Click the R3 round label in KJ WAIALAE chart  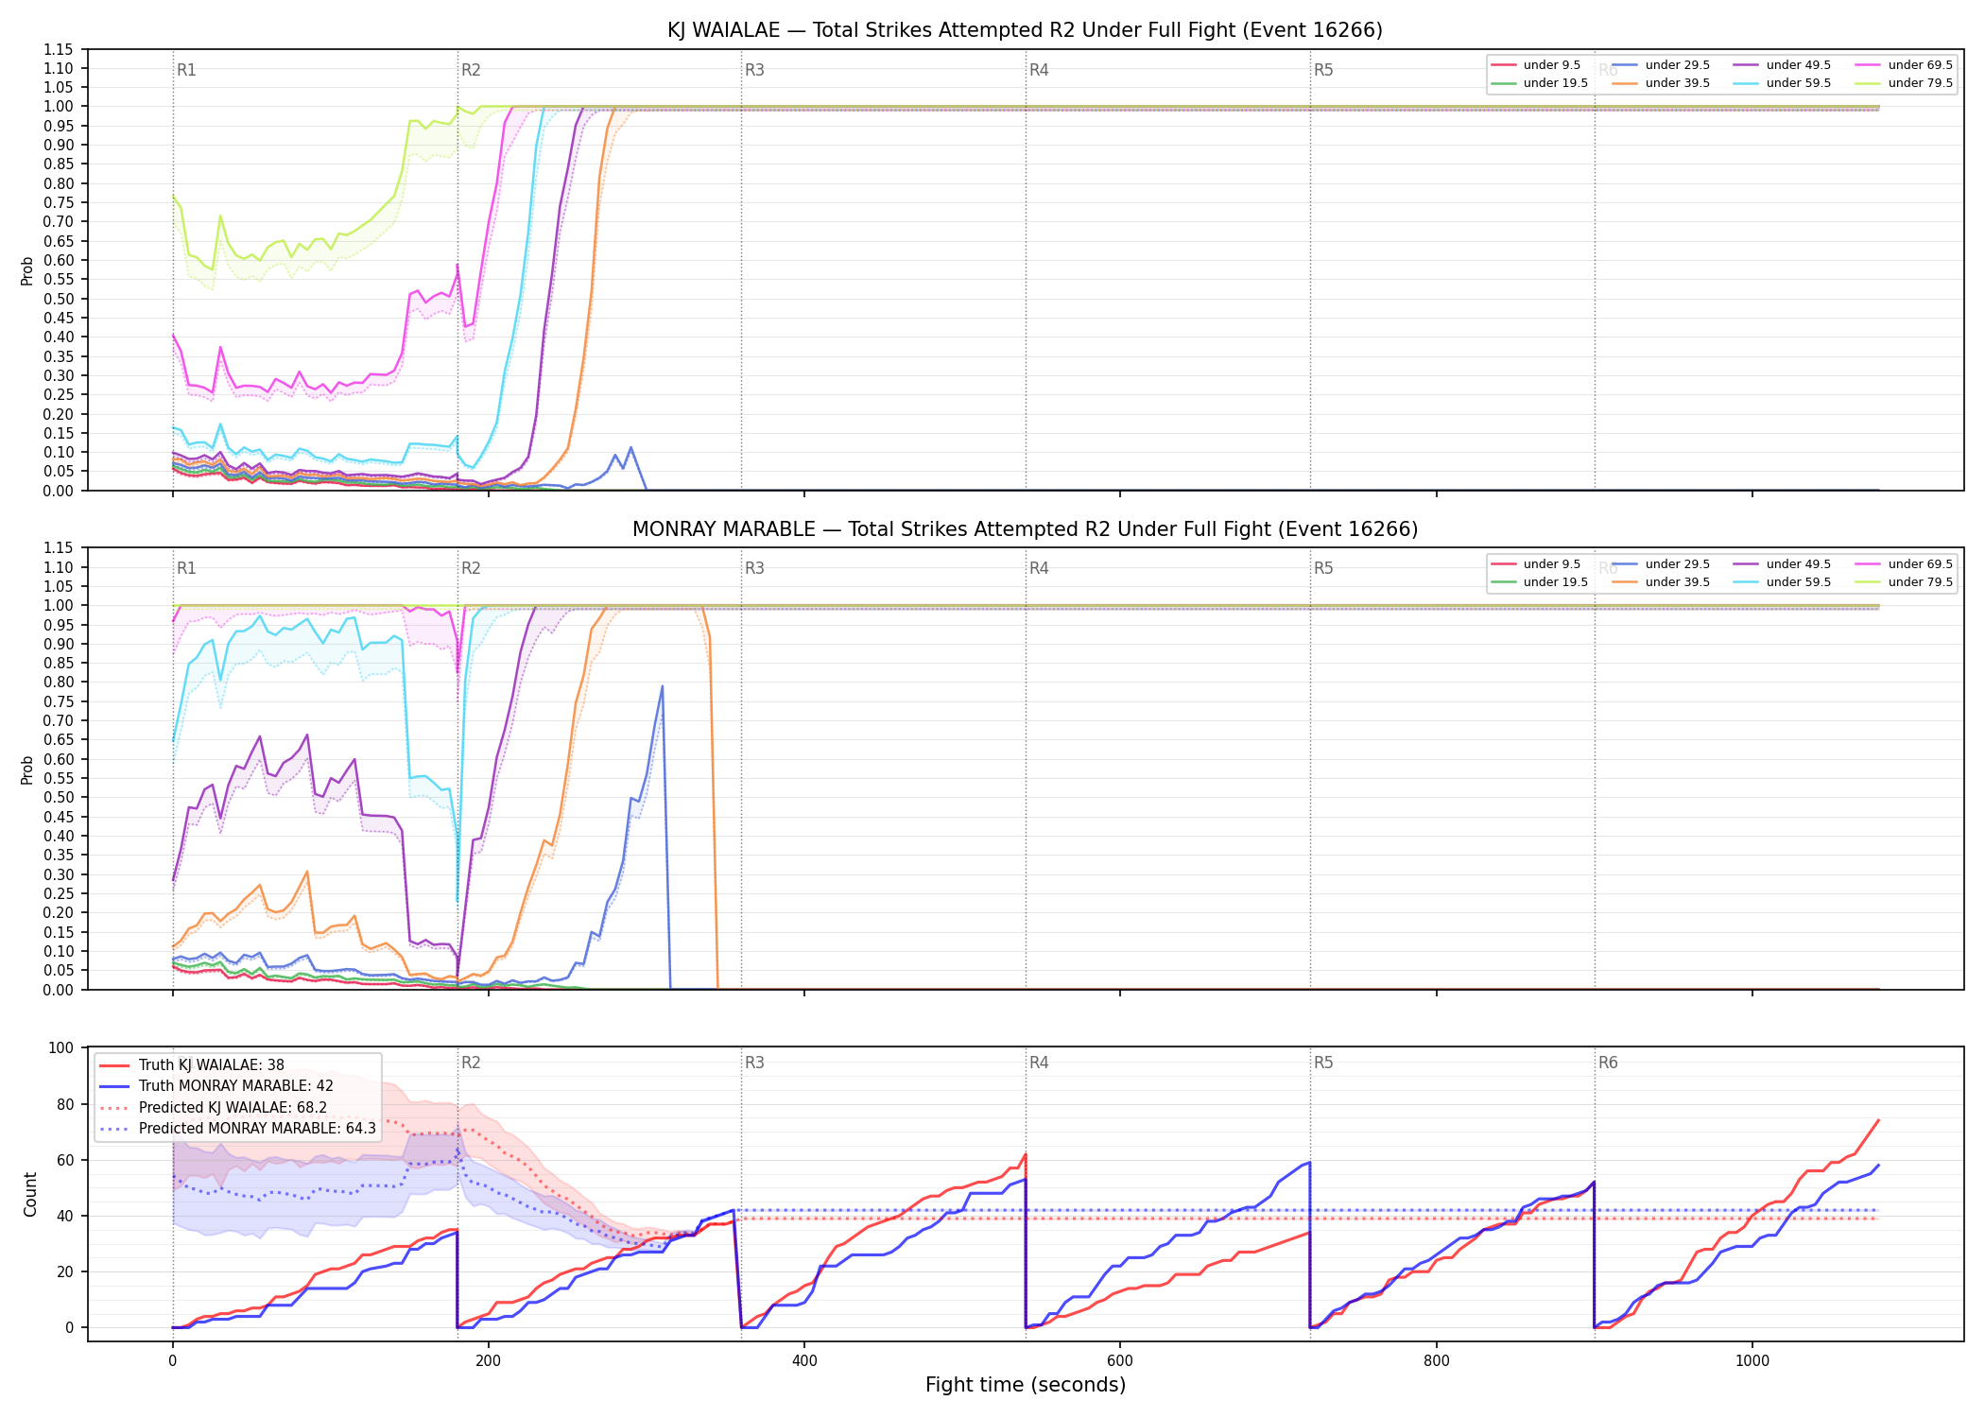[x=754, y=70]
